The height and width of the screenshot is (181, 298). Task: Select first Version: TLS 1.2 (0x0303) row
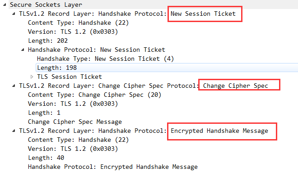point(73,32)
